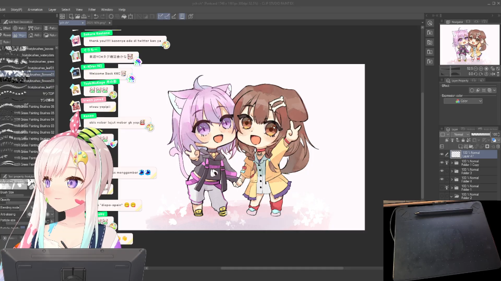This screenshot has width=501, height=281.
Task: Rotate canvas left in Navigator
Action: click(x=476, y=74)
